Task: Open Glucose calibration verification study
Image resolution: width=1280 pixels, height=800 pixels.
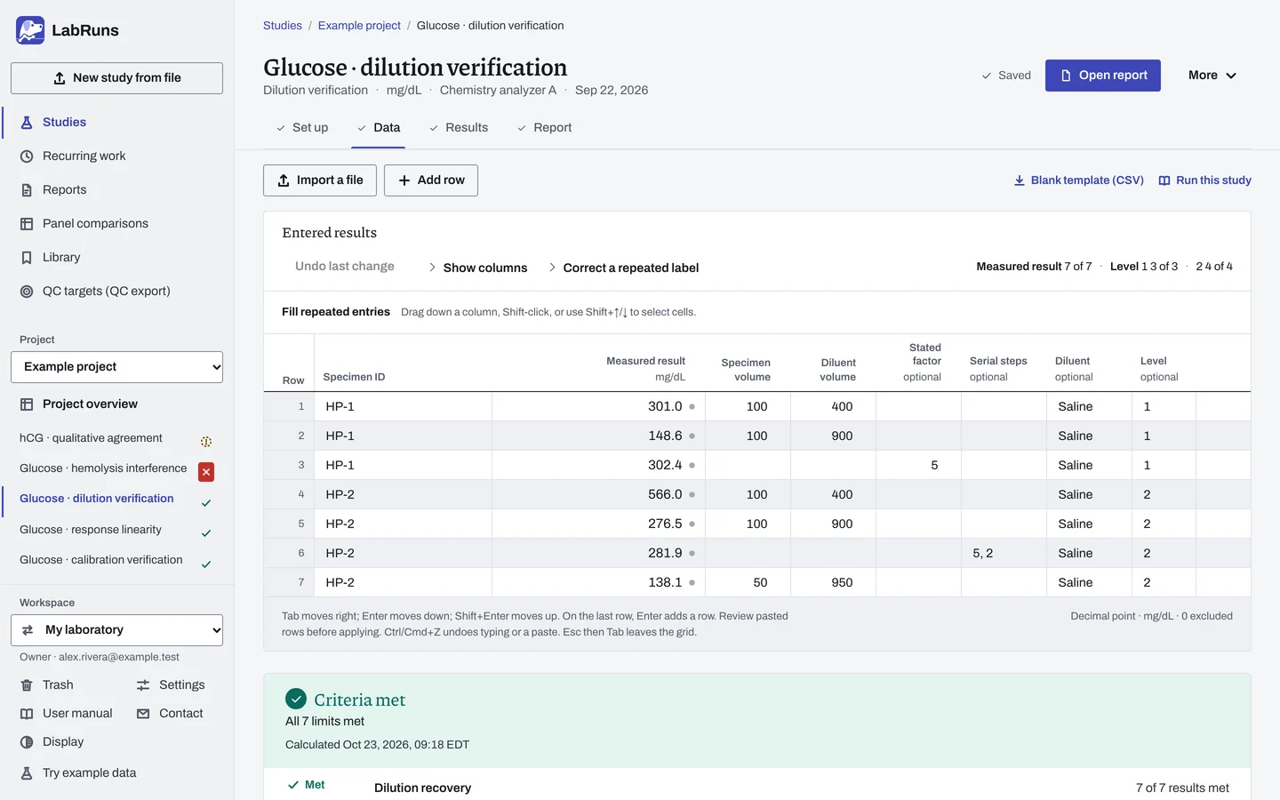Action: tap(101, 560)
